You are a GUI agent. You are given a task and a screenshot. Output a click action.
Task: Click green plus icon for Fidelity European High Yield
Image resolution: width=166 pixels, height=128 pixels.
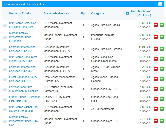click(162, 98)
